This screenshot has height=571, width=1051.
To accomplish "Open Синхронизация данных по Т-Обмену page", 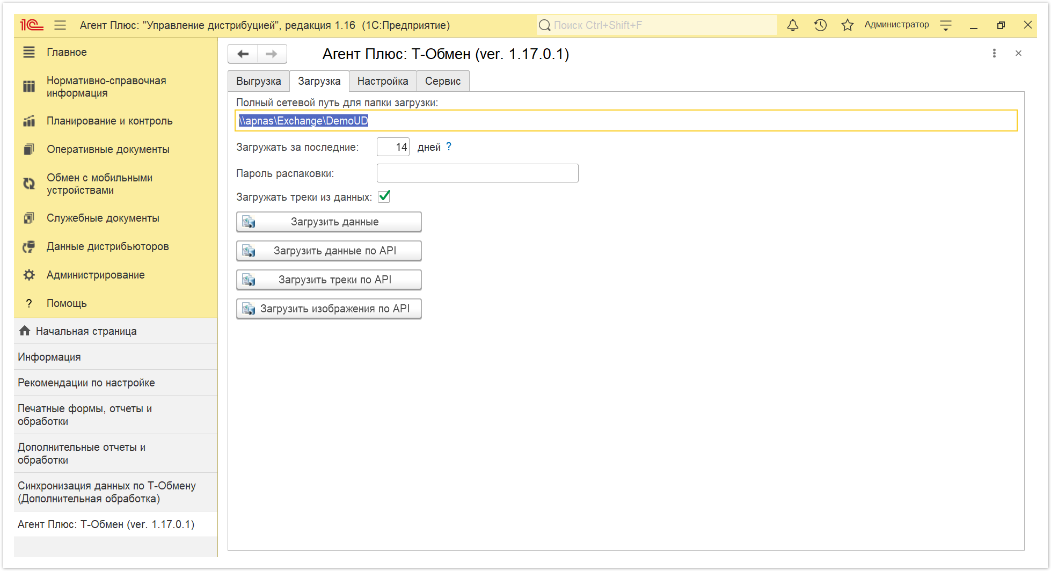I will 116,492.
